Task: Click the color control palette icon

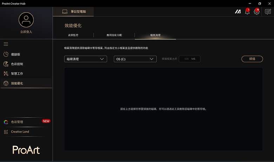Action: 6,64
